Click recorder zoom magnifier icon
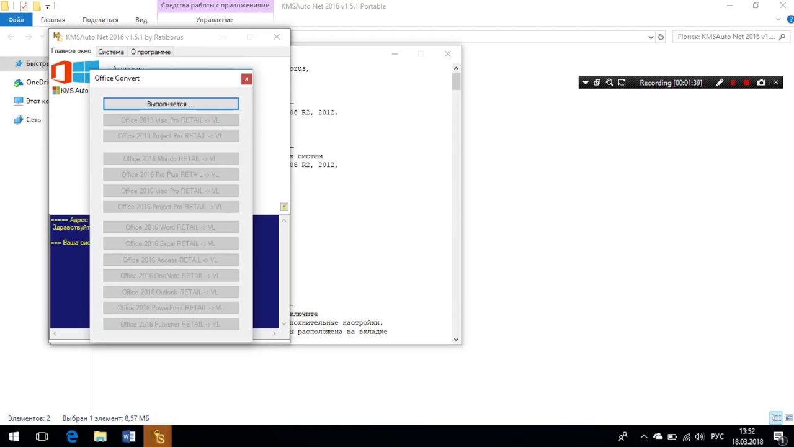The width and height of the screenshot is (794, 447). point(609,83)
